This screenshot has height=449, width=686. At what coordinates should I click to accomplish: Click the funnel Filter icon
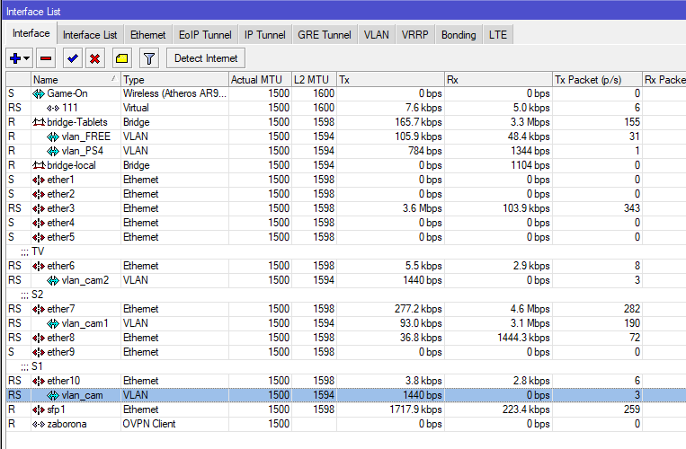tap(149, 58)
